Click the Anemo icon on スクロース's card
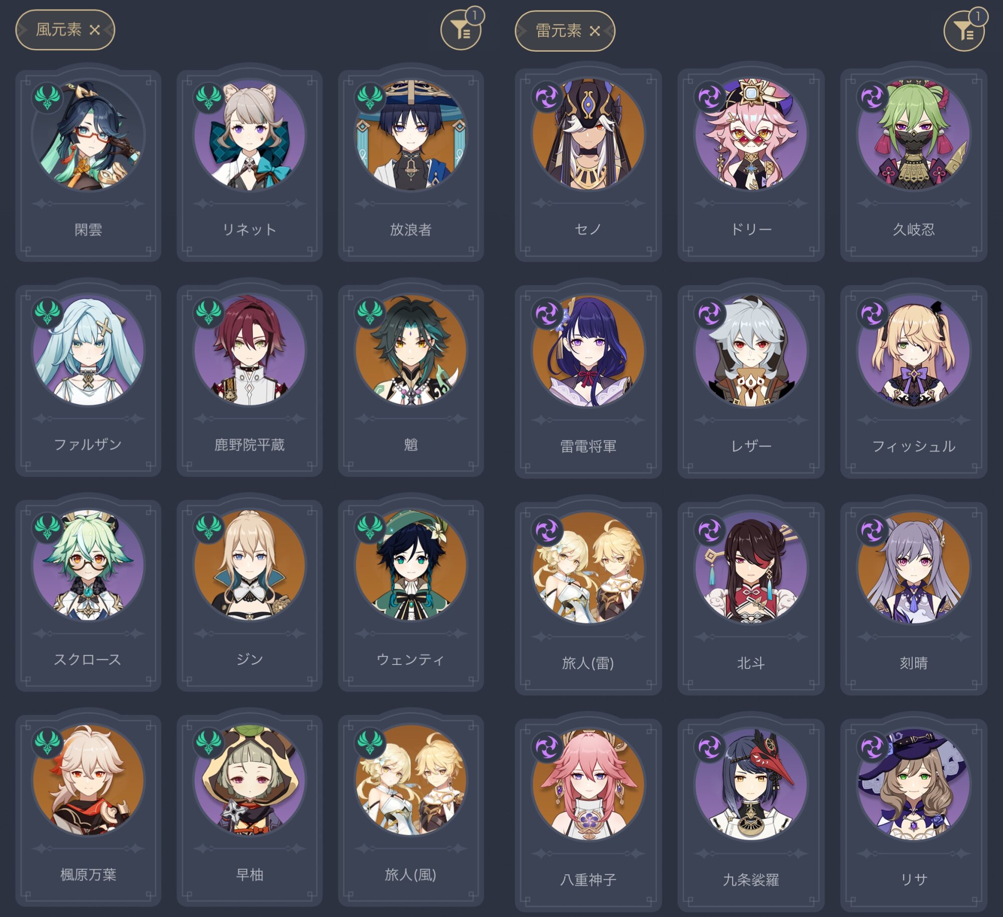Screen dimensions: 1003x917 [x=48, y=527]
